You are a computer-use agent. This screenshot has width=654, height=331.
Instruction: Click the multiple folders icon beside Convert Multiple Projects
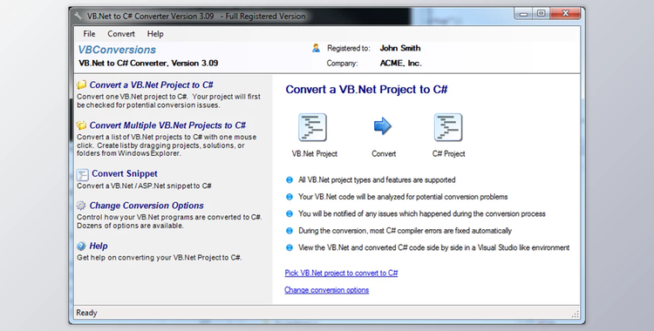tap(81, 125)
